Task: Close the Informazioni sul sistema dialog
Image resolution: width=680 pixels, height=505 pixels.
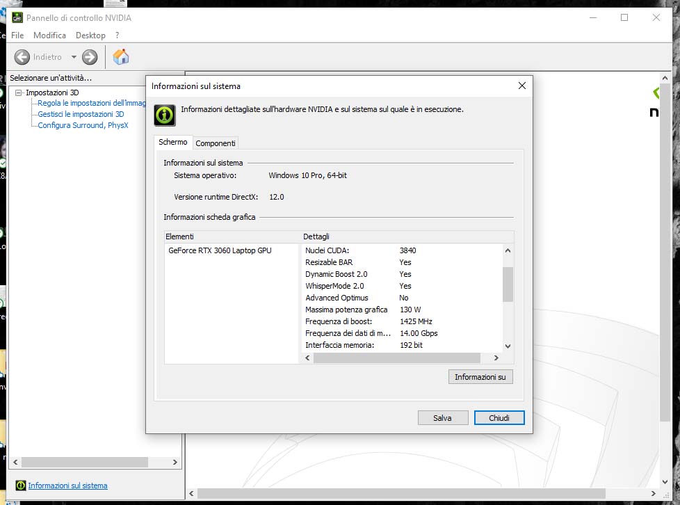Action: pos(522,86)
